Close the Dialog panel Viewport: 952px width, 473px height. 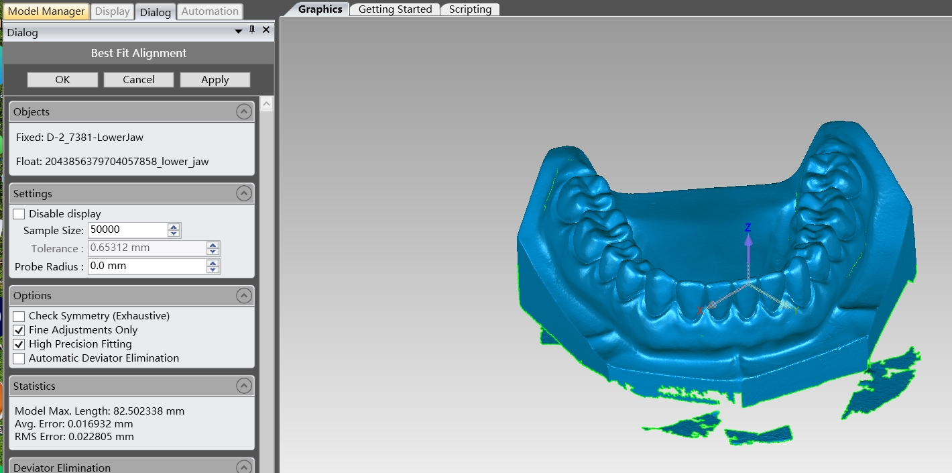(266, 30)
